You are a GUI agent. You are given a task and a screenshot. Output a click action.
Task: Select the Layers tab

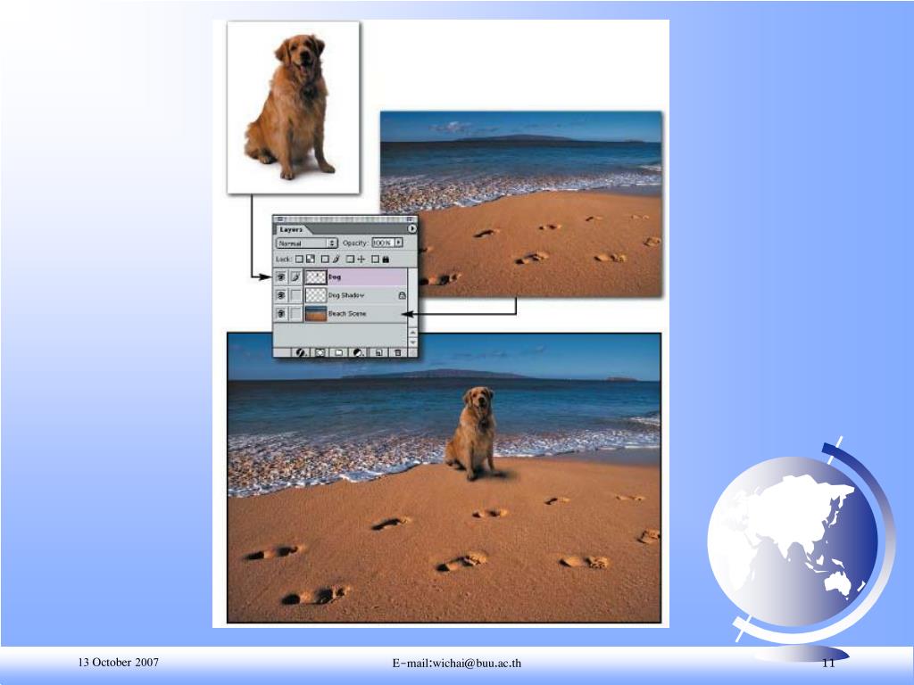(291, 229)
